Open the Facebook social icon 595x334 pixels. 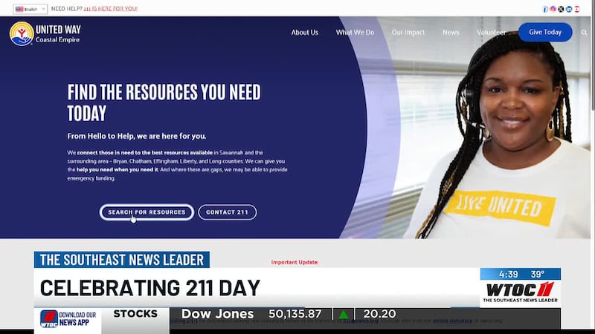(x=545, y=9)
